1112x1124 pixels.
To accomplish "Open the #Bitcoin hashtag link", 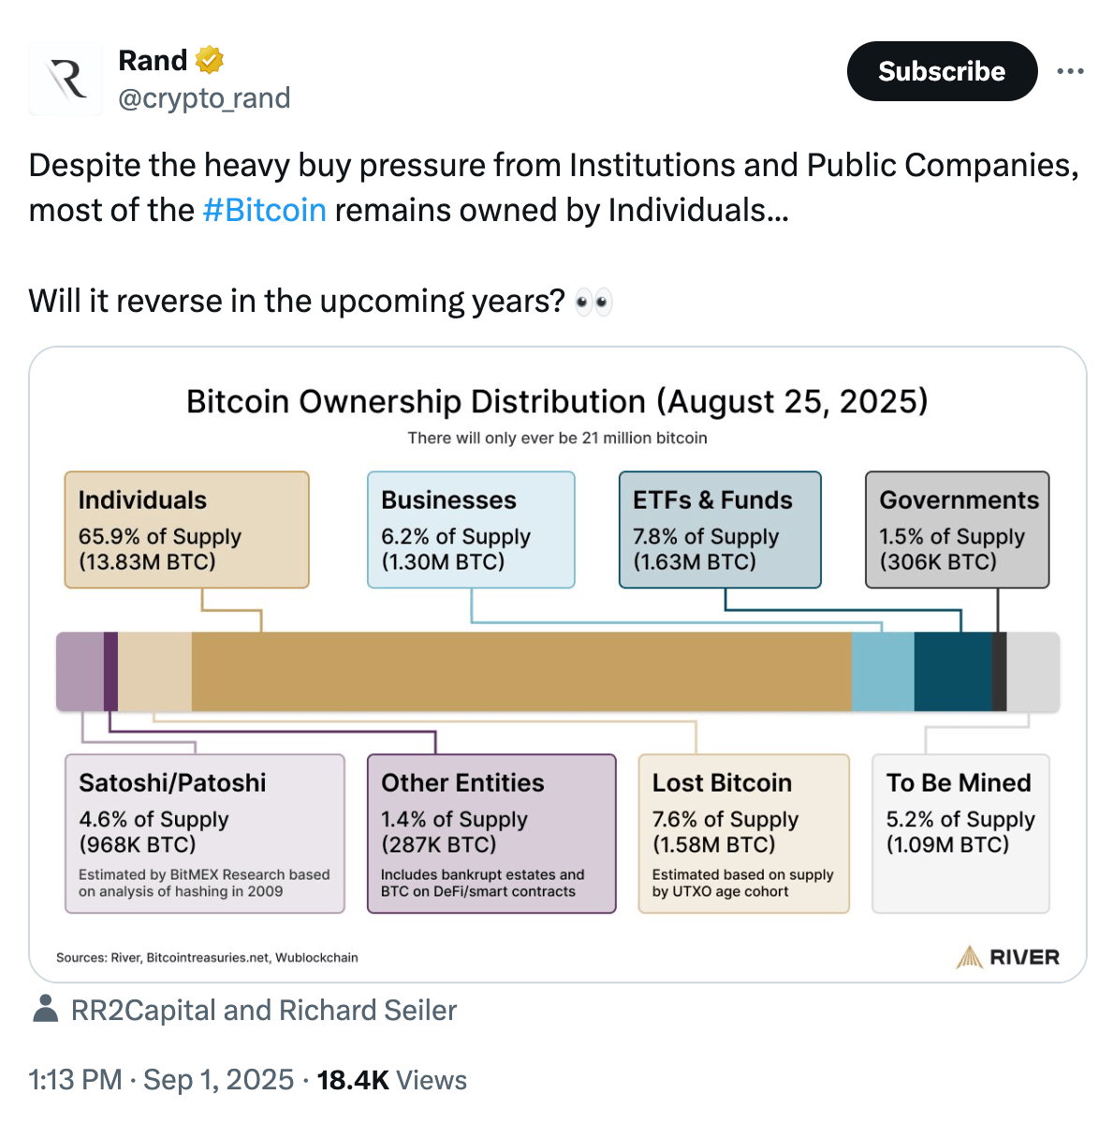I will (x=265, y=210).
